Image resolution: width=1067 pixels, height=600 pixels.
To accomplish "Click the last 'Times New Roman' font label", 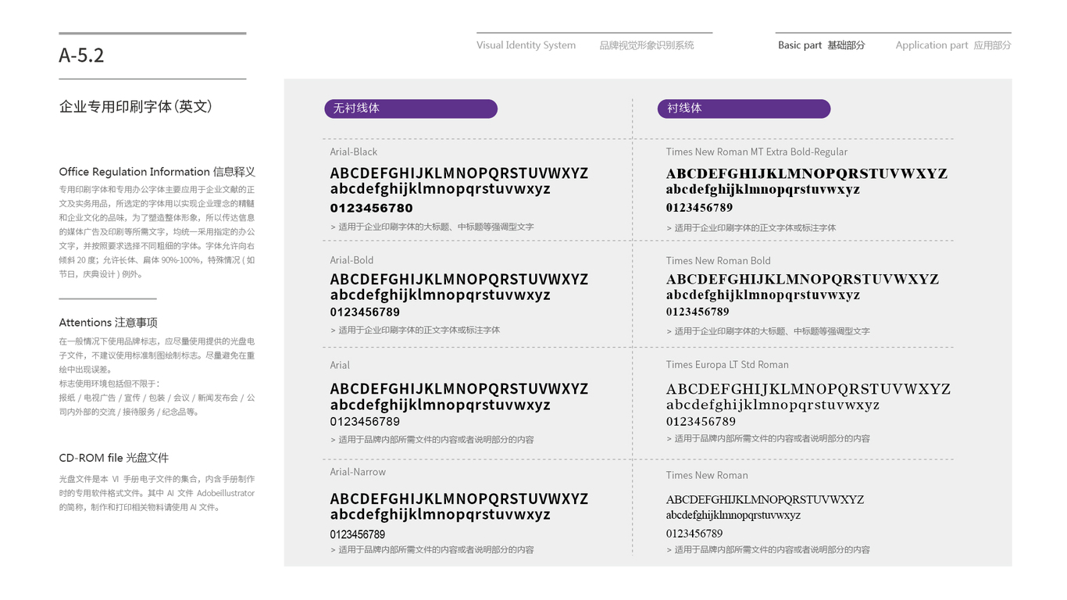I will tap(707, 475).
